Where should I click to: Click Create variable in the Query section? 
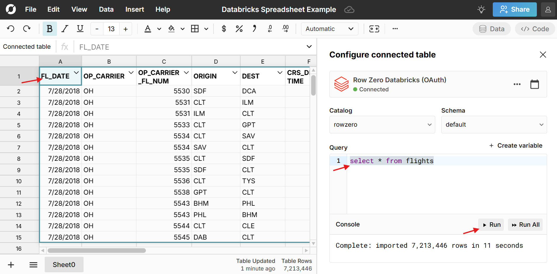pyautogui.click(x=516, y=146)
